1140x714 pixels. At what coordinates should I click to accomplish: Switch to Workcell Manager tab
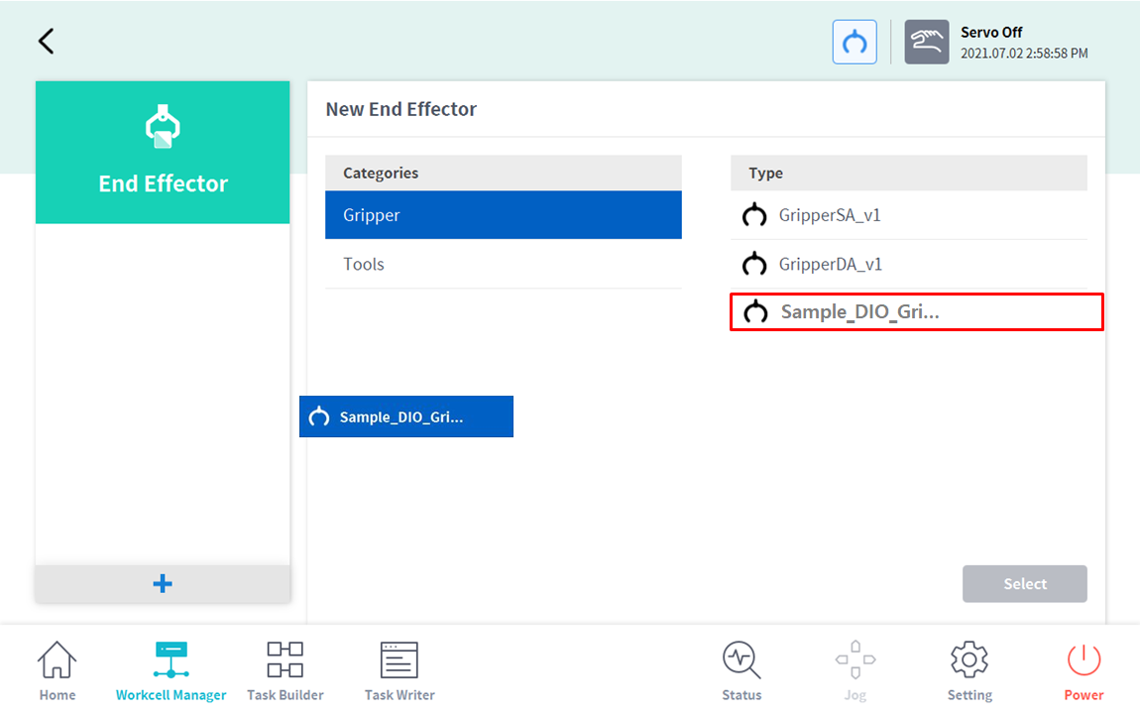(x=171, y=670)
